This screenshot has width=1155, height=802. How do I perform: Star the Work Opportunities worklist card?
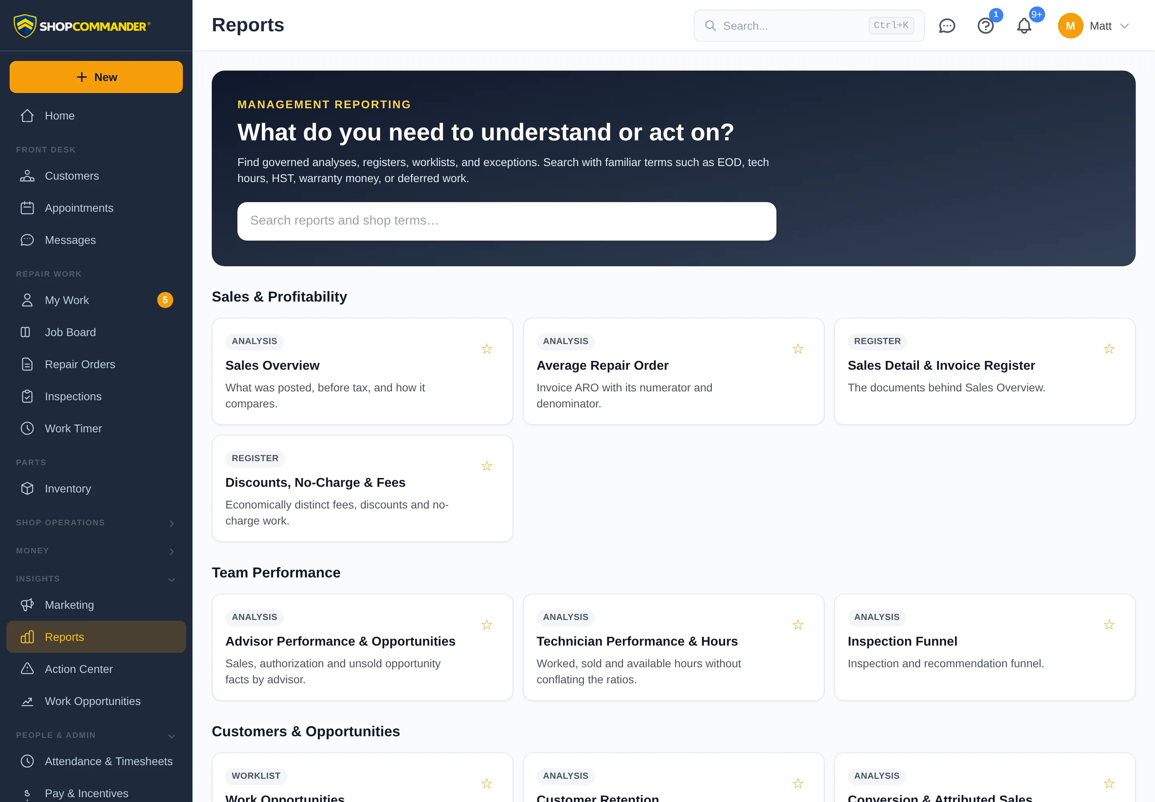tap(486, 784)
